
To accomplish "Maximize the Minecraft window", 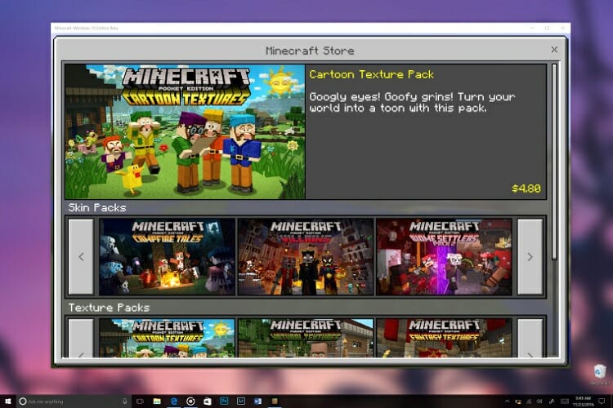I will click(x=548, y=28).
